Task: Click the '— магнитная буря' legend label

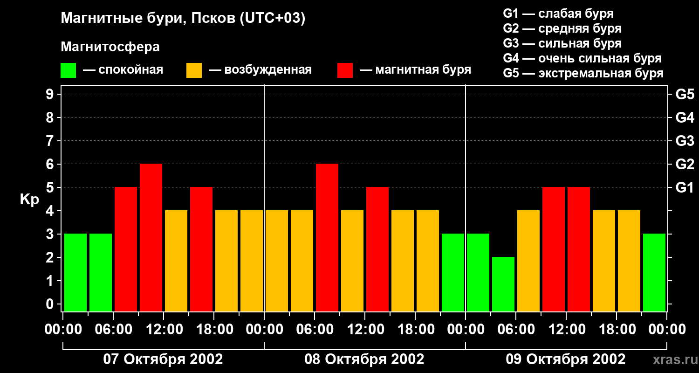Action: 415,70
